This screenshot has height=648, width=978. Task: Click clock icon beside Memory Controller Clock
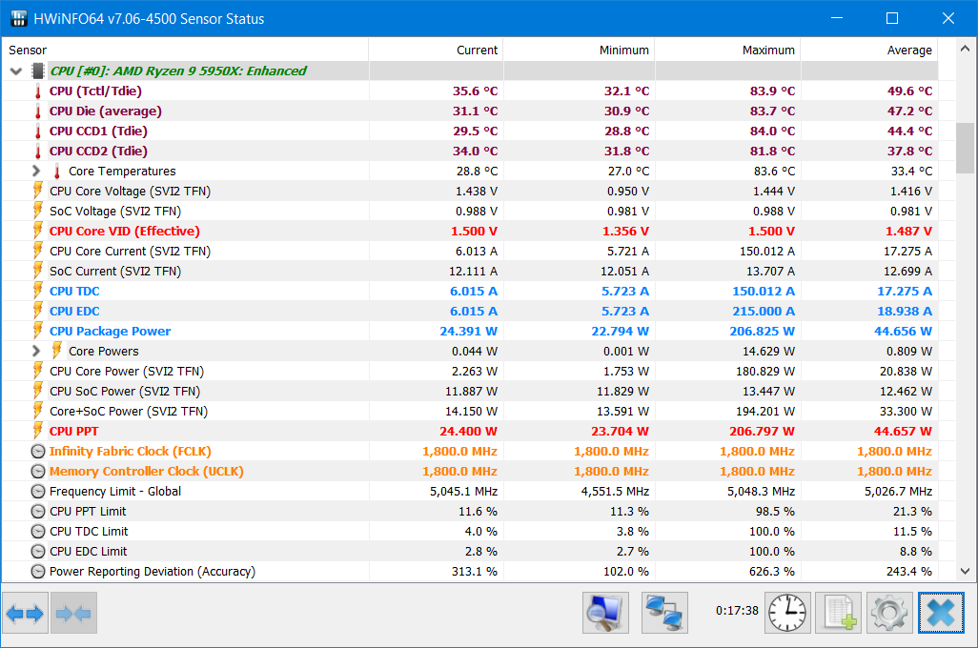pos(38,472)
